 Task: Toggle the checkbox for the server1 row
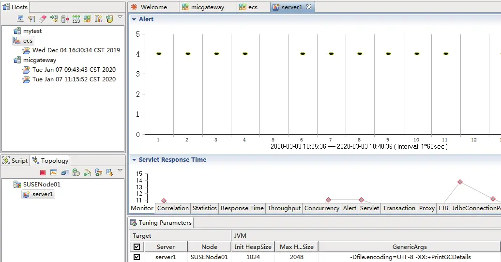click(x=137, y=257)
